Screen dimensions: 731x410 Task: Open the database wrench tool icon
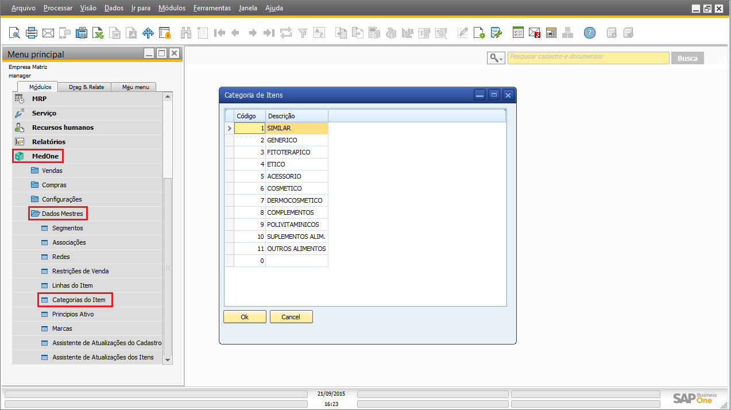pyautogui.click(x=496, y=33)
